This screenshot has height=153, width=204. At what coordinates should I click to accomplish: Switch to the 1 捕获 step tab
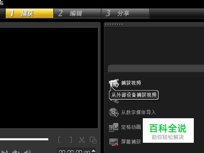pyautogui.click(x=29, y=13)
